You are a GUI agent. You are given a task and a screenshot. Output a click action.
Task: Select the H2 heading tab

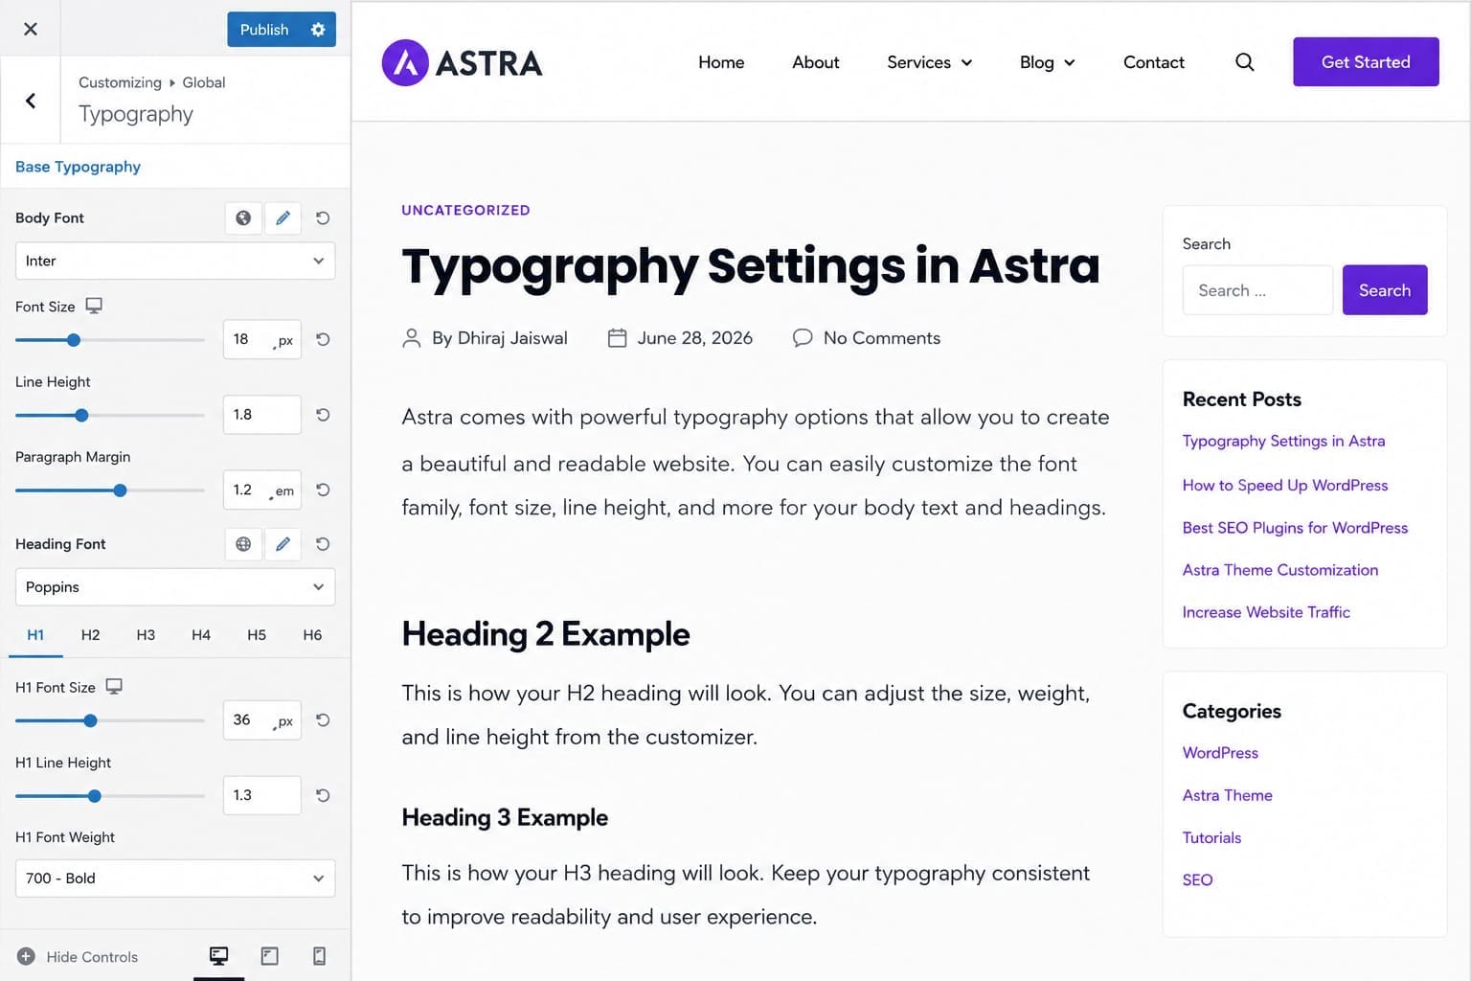pos(90,635)
